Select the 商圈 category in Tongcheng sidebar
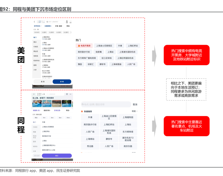 tap(34, 132)
